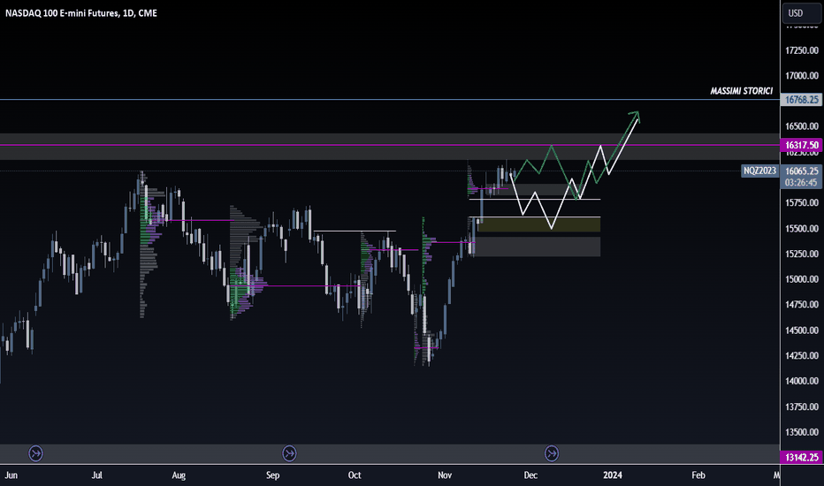Click the 15750.00 price axis value
This screenshot has width=824, height=486.
(801, 203)
